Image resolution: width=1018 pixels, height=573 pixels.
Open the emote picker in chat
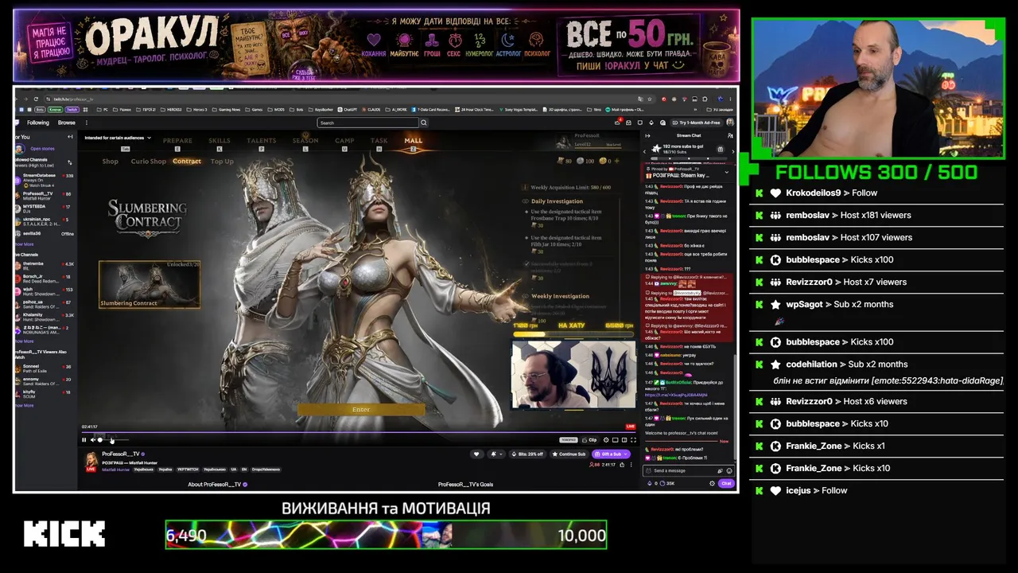click(x=729, y=470)
